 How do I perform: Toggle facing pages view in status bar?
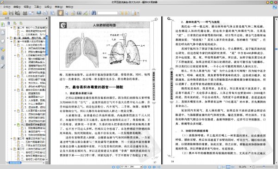[x=228, y=167]
